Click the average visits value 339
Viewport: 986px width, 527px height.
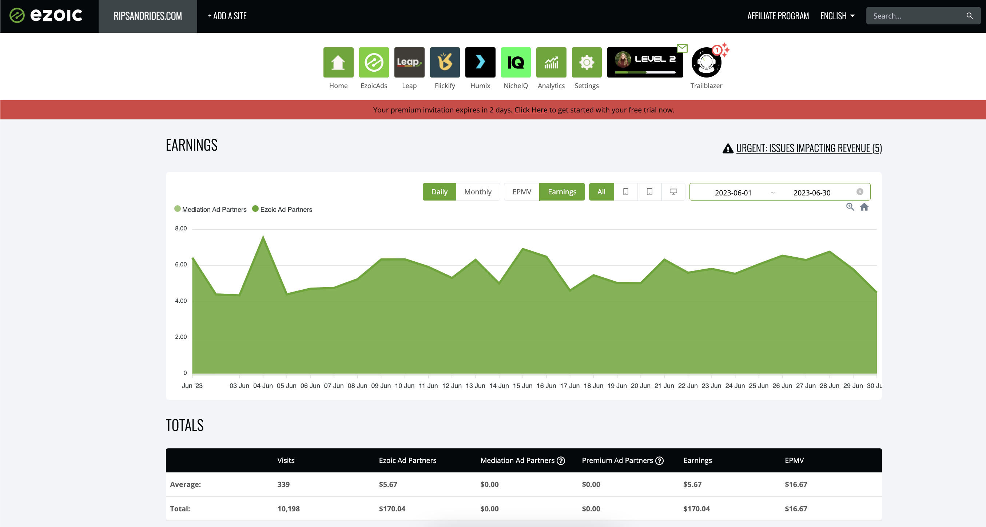(284, 484)
